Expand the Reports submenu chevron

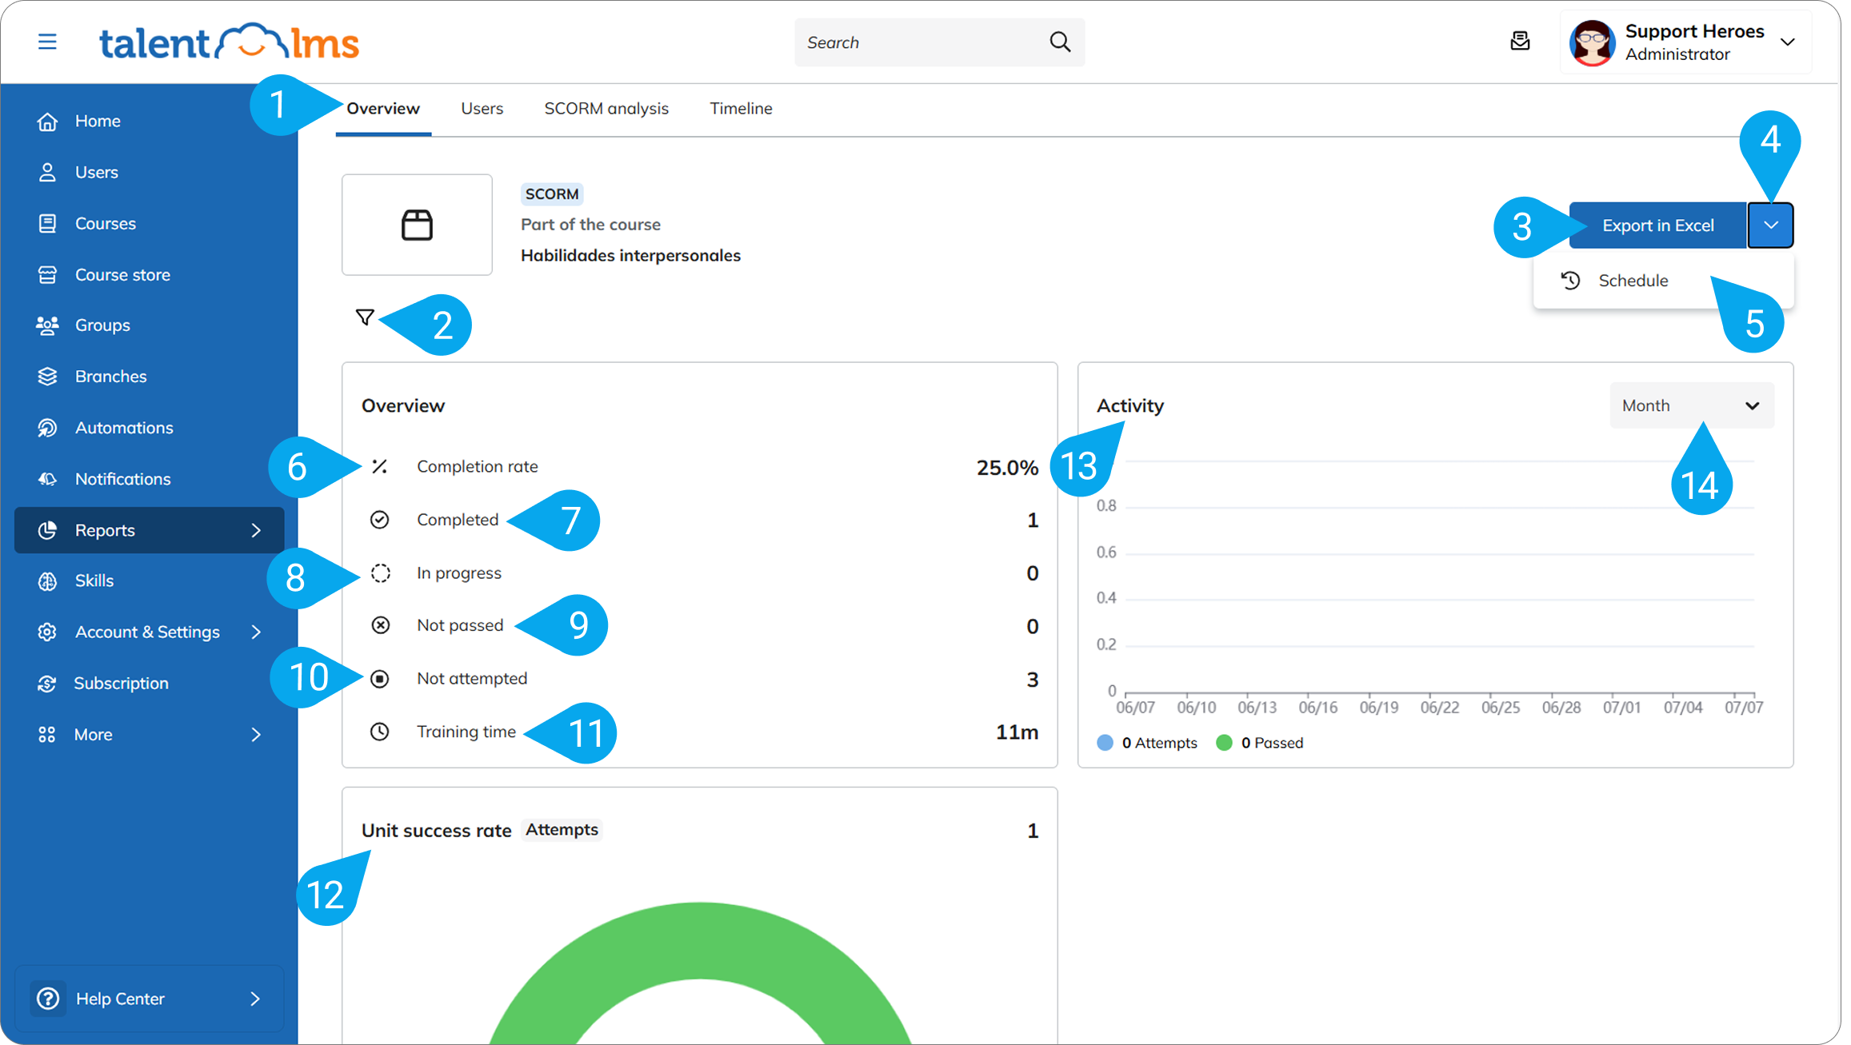256,530
